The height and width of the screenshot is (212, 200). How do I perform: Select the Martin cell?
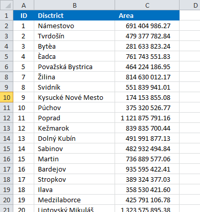coord(75,159)
